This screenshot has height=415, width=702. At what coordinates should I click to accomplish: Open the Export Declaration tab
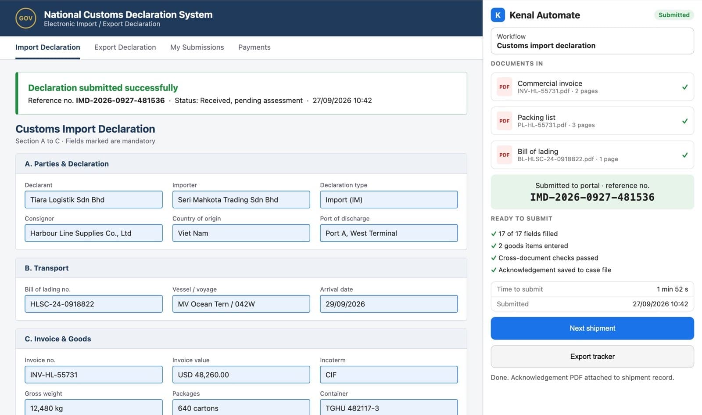click(125, 47)
